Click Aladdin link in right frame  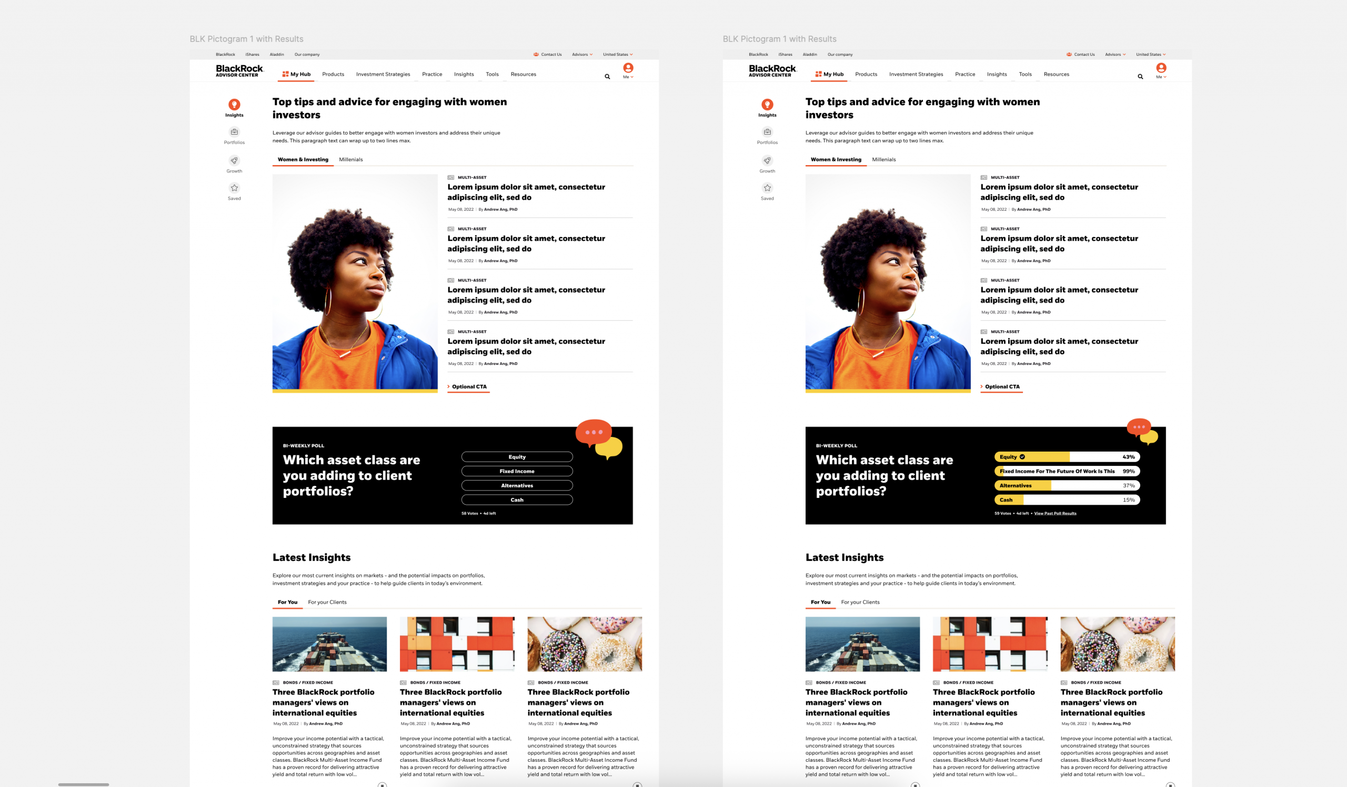810,55
